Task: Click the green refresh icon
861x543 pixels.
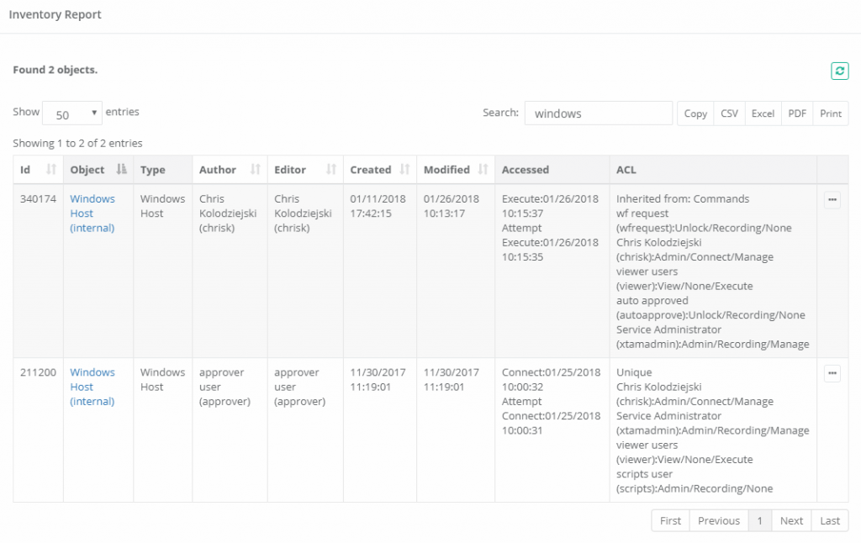Action: point(839,71)
